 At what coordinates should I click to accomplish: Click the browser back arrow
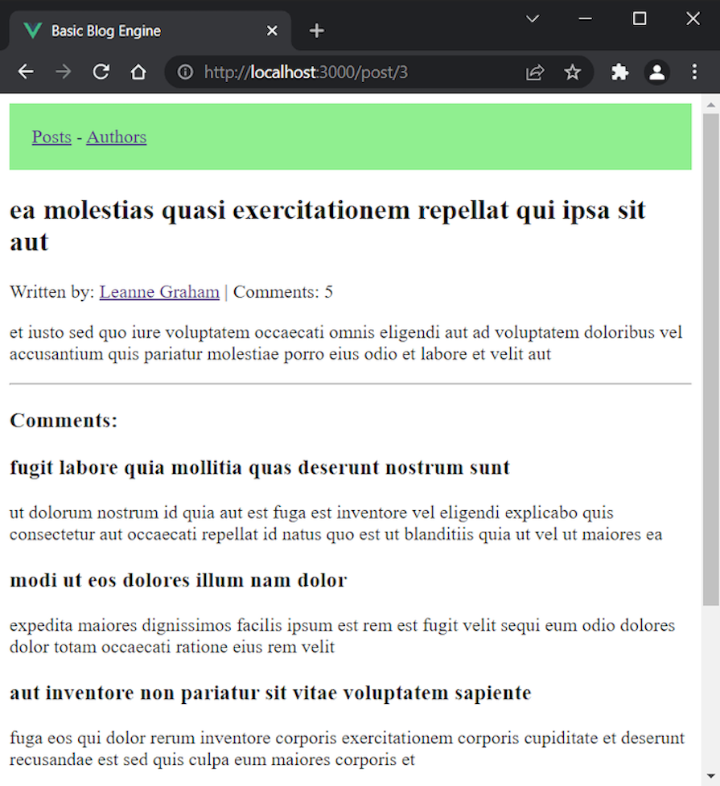click(25, 72)
